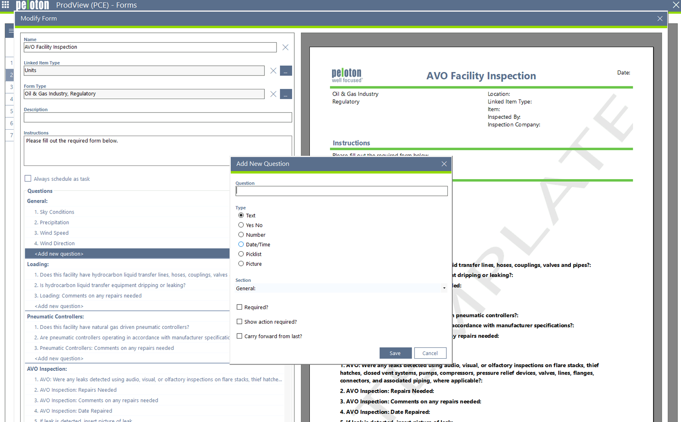Click into the Question text field

tap(341, 191)
